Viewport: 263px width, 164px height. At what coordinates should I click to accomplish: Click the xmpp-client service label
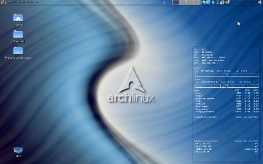point(251,149)
